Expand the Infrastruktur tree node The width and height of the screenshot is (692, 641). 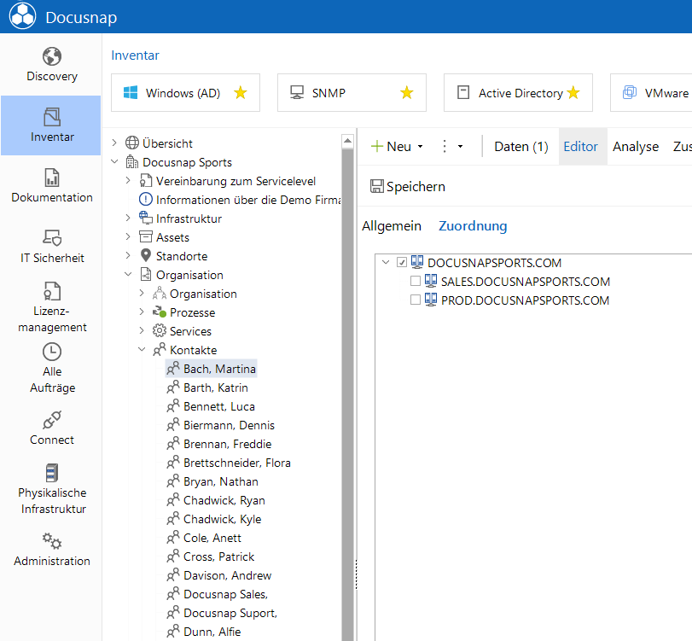128,218
